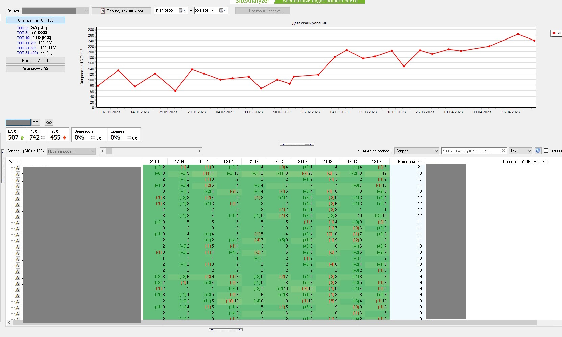The width and height of the screenshot is (562, 337).
Task: Click the 'A' icon in the row with source 17
Action: [17, 180]
